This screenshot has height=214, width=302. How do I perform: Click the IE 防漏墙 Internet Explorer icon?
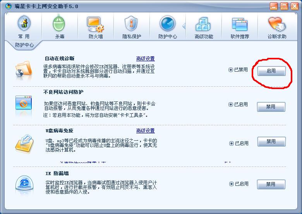[x=24, y=183]
